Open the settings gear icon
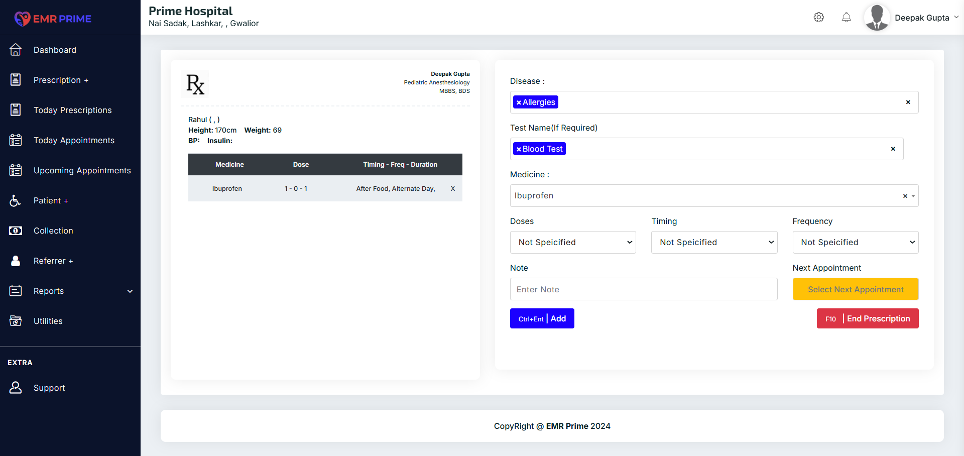Viewport: 964px width, 456px height. click(818, 18)
